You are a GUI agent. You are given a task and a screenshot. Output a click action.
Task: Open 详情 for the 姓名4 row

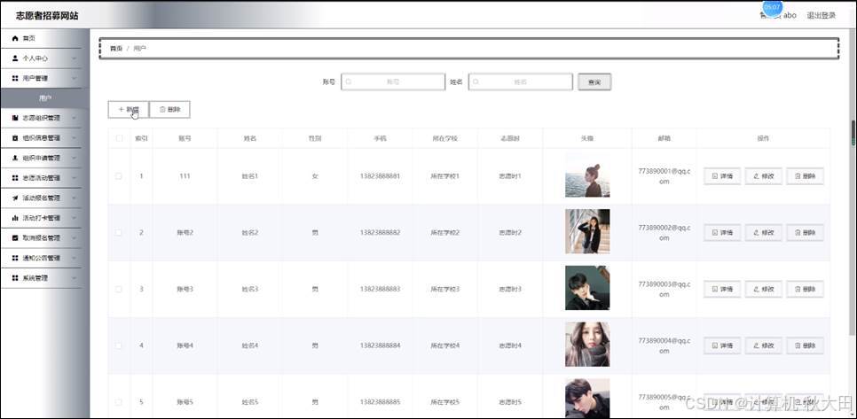click(722, 345)
